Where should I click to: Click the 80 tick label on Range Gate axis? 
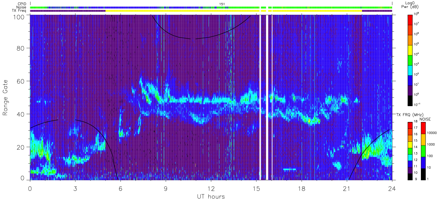[20, 48]
